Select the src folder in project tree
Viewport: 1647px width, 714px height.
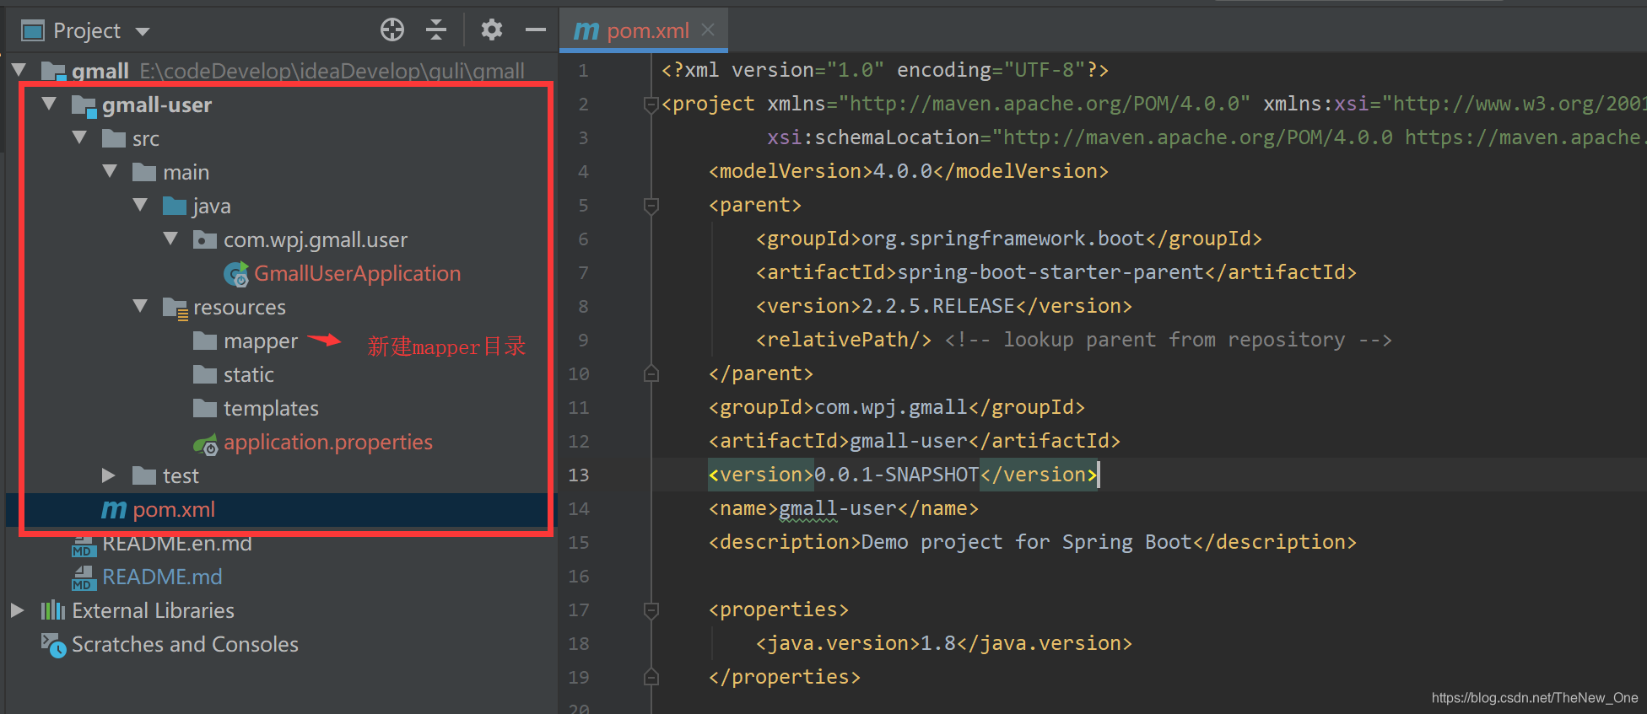coord(145,139)
